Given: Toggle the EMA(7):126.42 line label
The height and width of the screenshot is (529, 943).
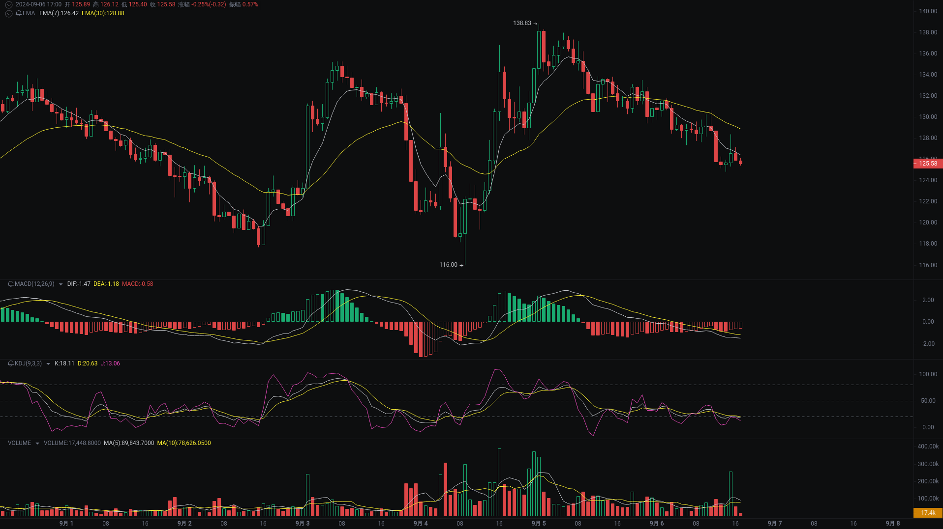Looking at the screenshot, I should point(59,14).
